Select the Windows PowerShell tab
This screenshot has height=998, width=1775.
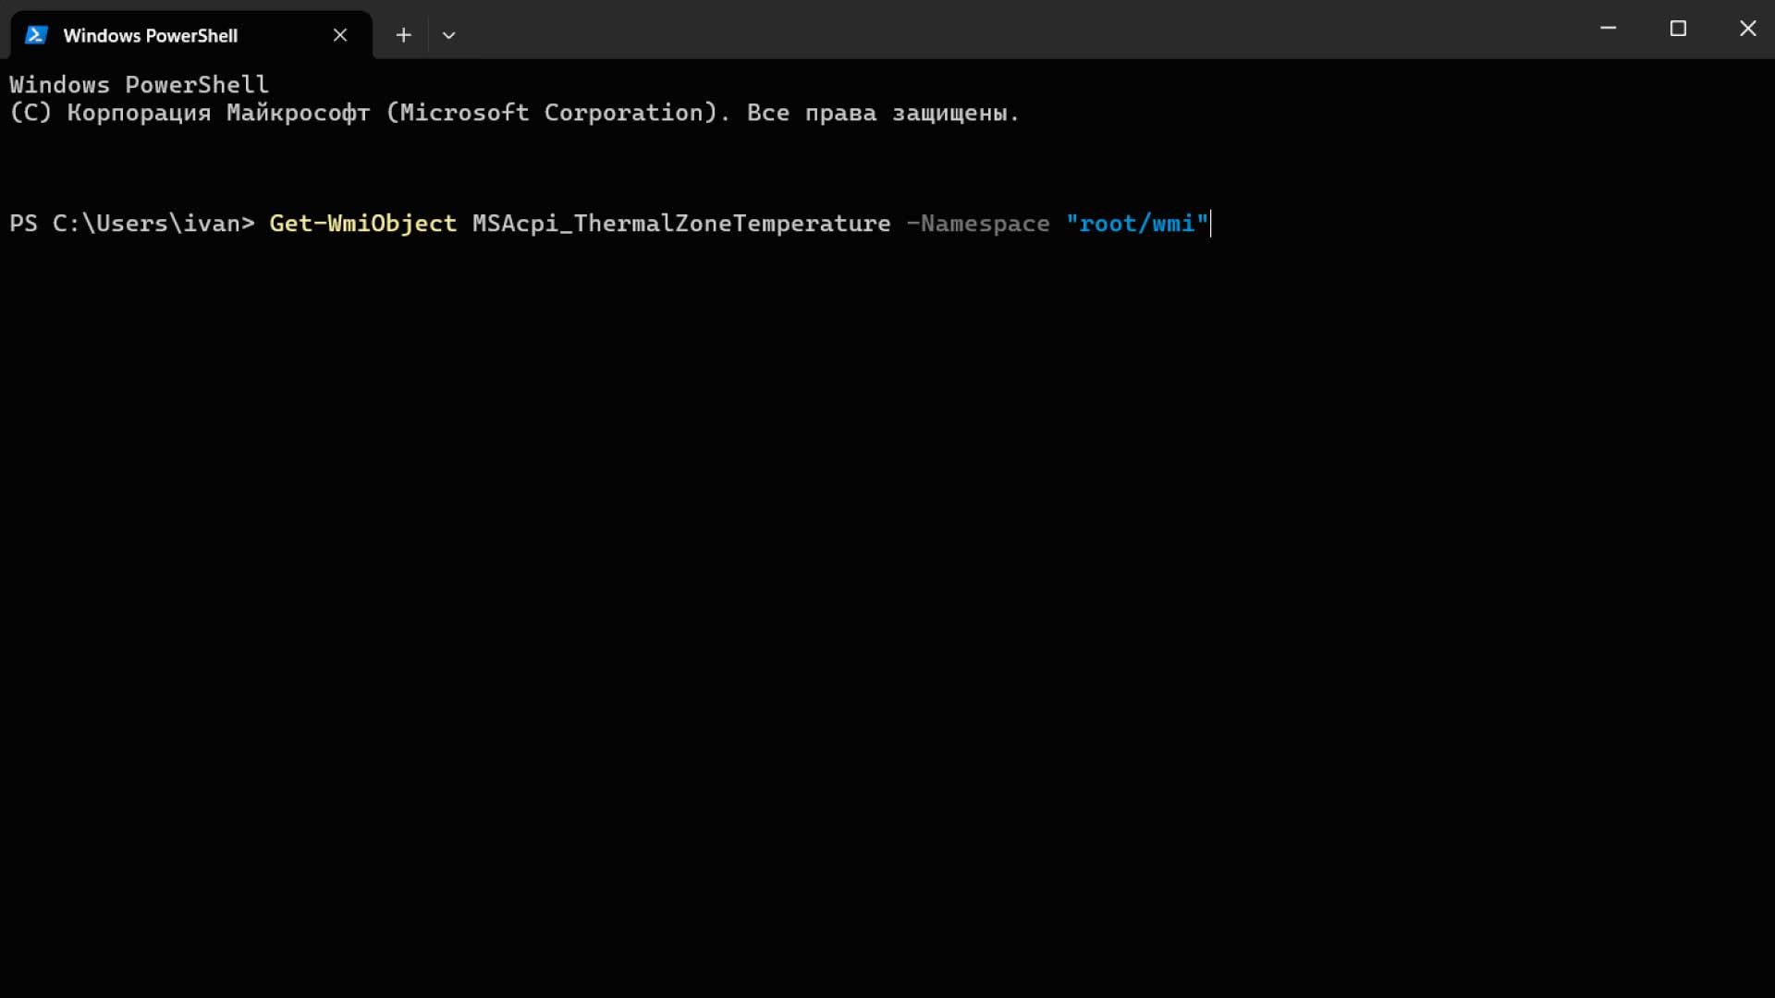click(151, 35)
